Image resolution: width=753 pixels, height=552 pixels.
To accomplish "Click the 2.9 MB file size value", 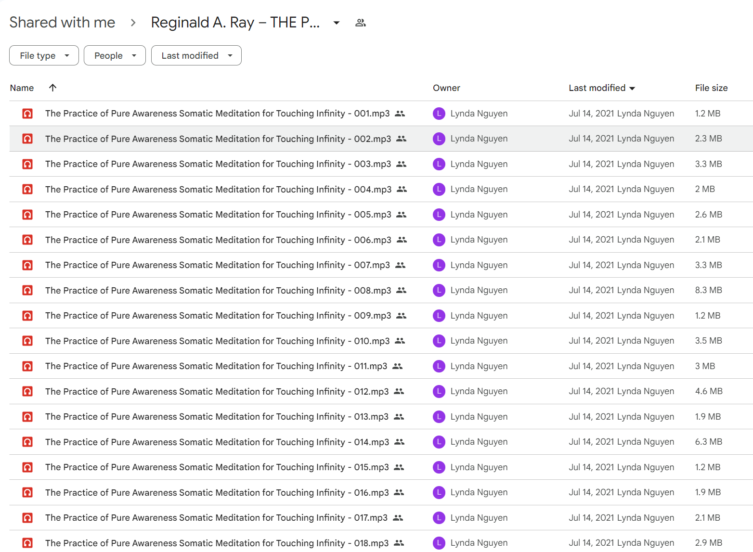I will tap(709, 543).
